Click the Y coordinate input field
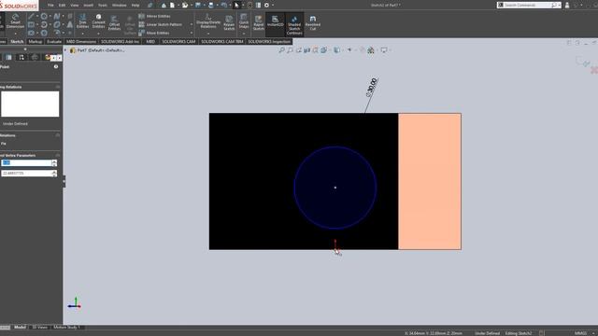Viewport: 598px width, 336px height. (26, 174)
